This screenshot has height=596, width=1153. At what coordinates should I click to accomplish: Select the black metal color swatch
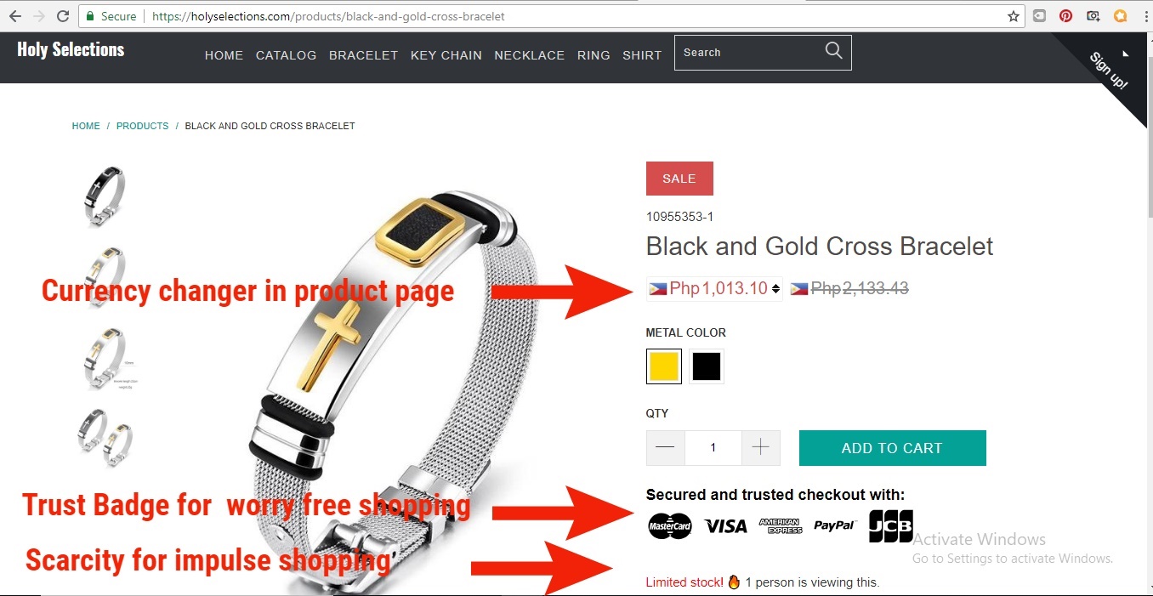(x=707, y=366)
